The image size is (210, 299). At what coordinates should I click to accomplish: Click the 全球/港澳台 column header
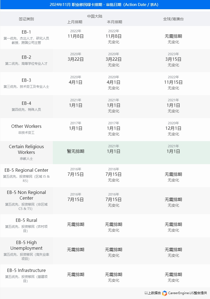(173, 19)
